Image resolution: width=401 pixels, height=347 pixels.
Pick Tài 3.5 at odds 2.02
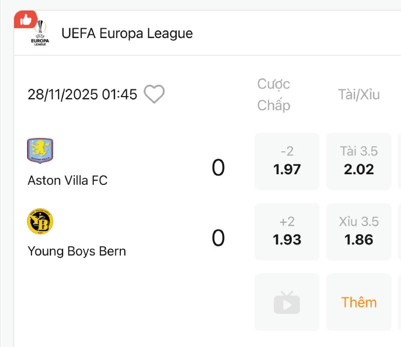click(x=359, y=161)
